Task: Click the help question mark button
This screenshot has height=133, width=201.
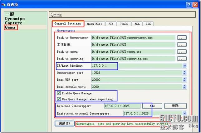Action: pos(189,5)
